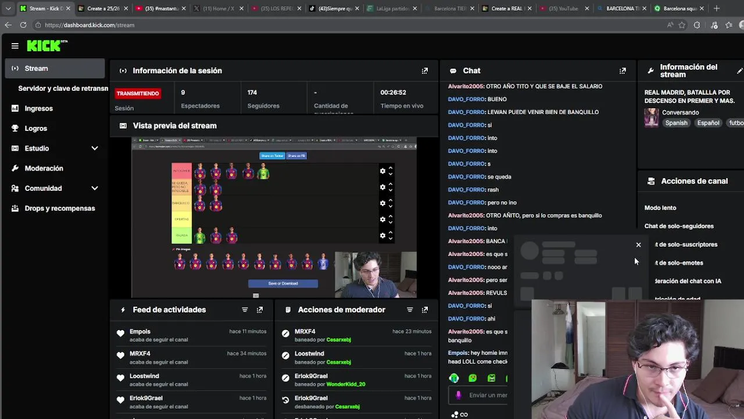The image size is (744, 419).
Task: Click the 174 Seguidores count
Action: (252, 93)
